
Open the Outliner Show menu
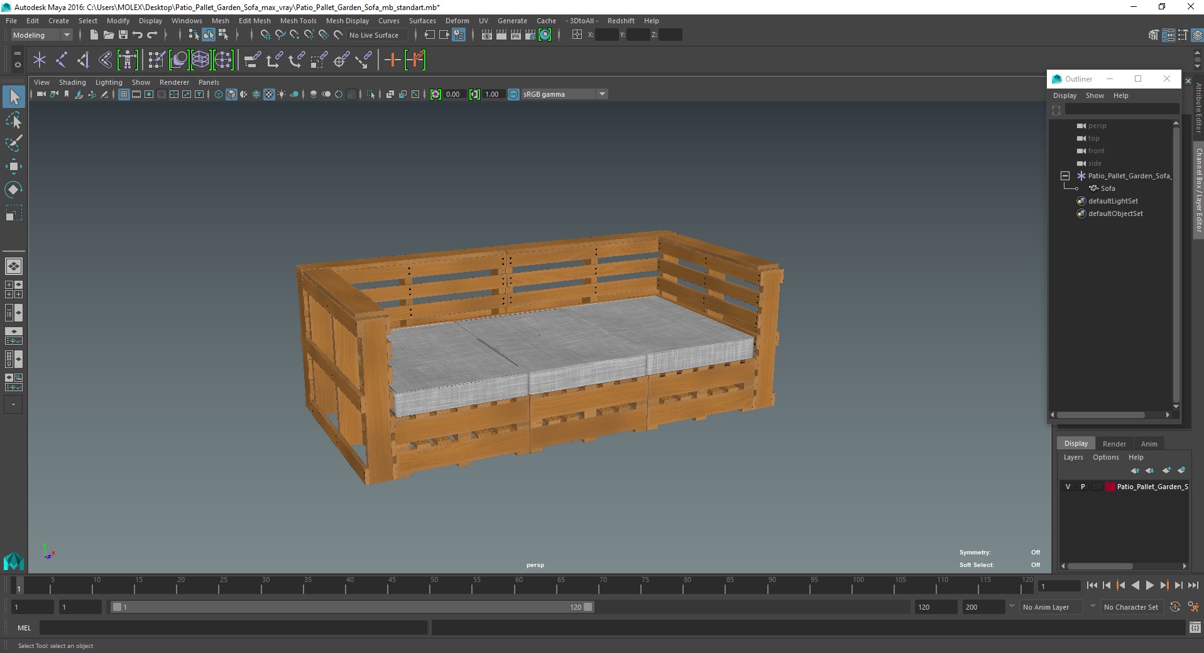(1094, 95)
